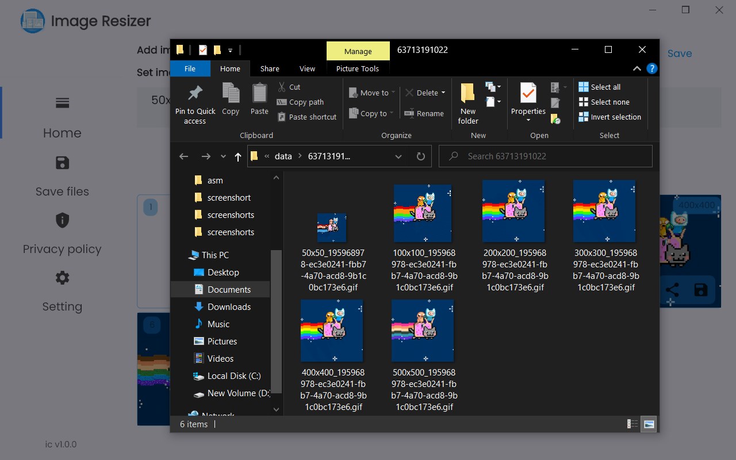Switch to Large icons view in status bar
Image resolution: width=736 pixels, height=460 pixels.
pos(649,424)
